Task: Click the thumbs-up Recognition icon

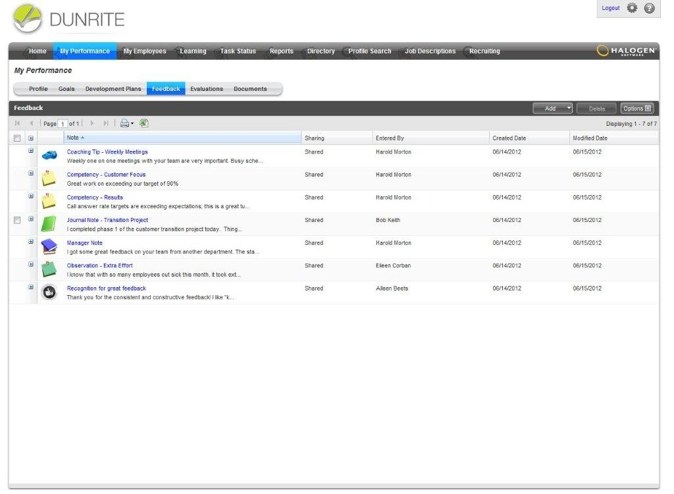Action: coord(49,292)
